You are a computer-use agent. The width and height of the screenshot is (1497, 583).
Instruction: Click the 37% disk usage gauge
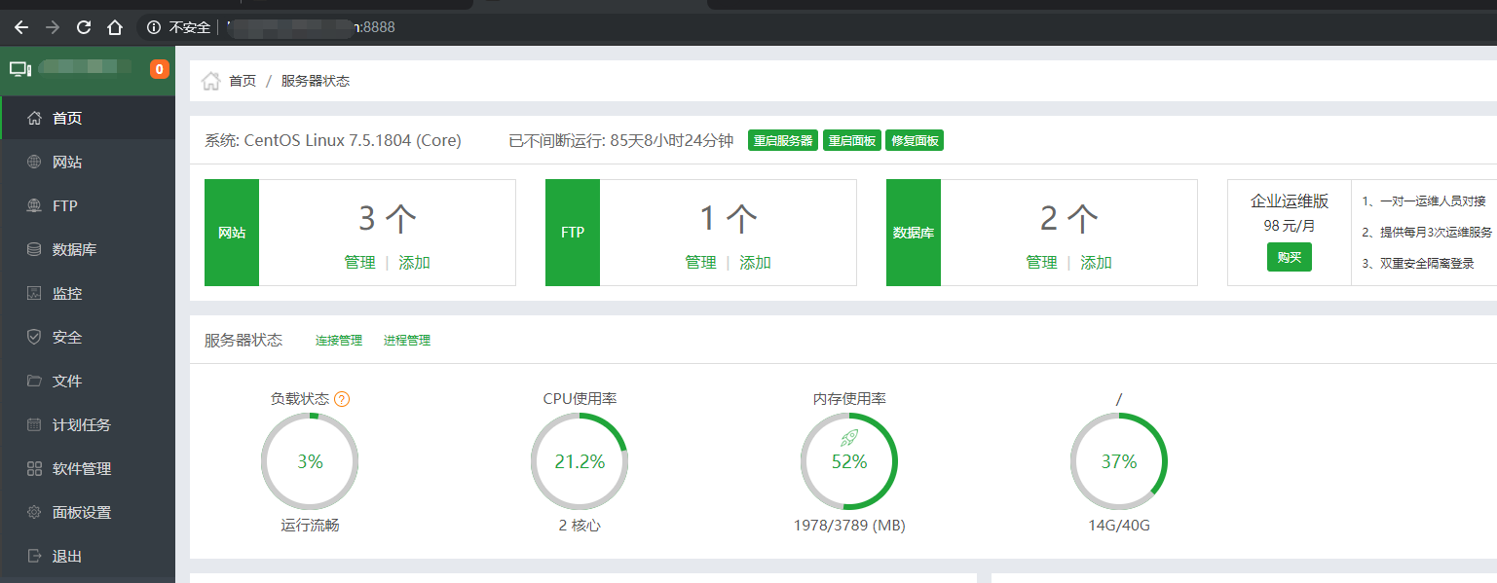pyautogui.click(x=1119, y=461)
